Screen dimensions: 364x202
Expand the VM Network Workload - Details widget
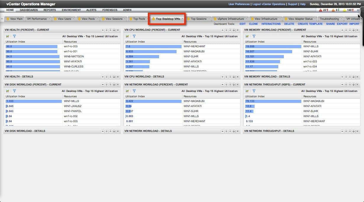(x=223, y=131)
